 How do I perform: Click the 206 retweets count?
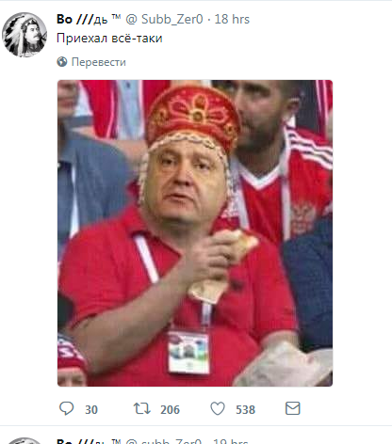point(170,410)
